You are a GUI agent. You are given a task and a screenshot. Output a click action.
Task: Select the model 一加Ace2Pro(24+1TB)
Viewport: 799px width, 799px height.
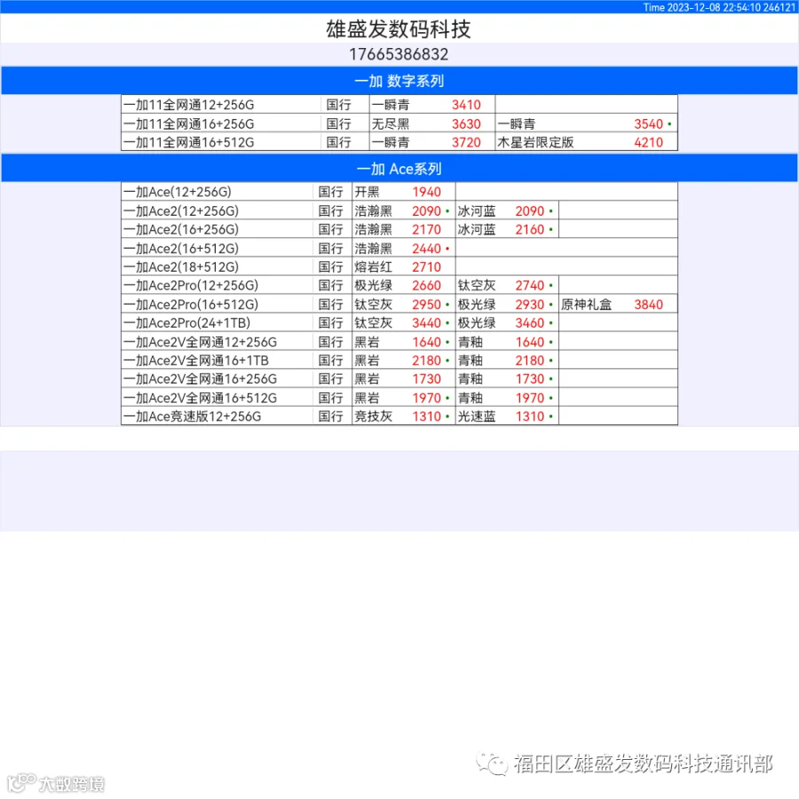pyautogui.click(x=187, y=322)
